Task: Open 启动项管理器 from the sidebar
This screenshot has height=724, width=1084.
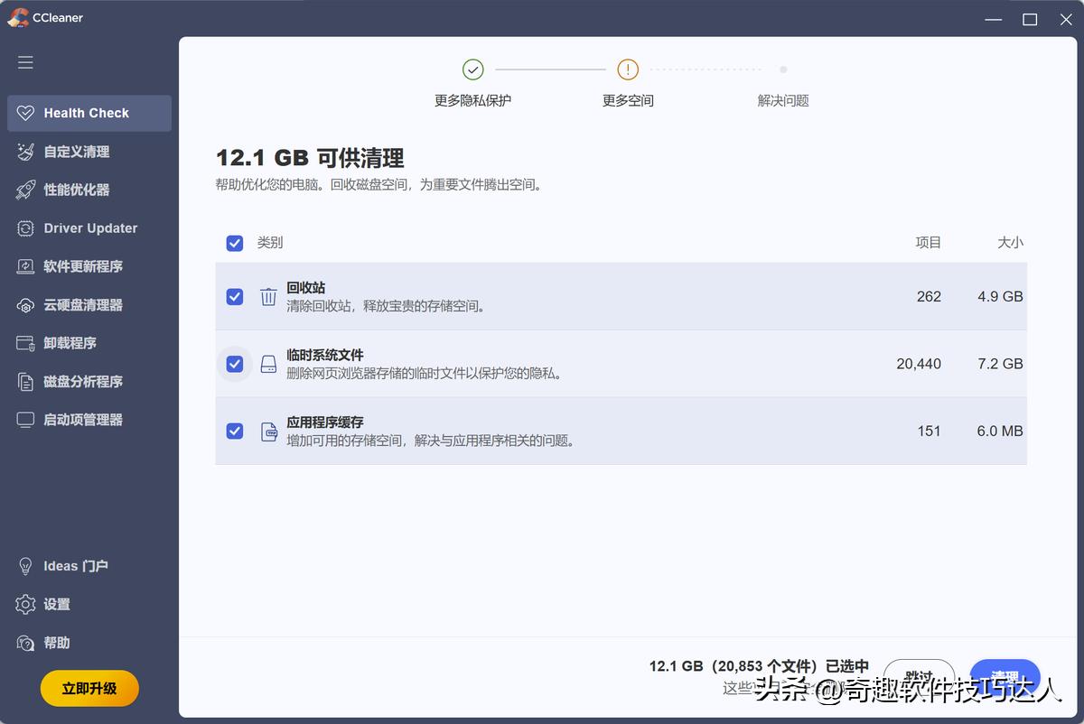Action: point(24,419)
